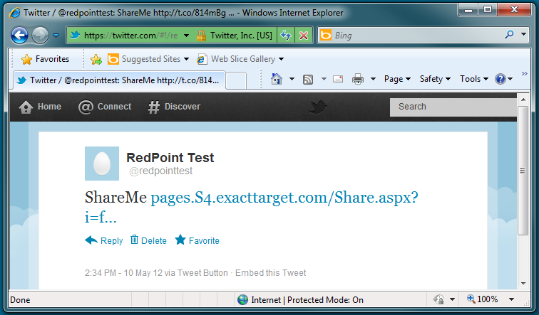Click the browser Back button
This screenshot has width=539, height=315.
pos(19,35)
